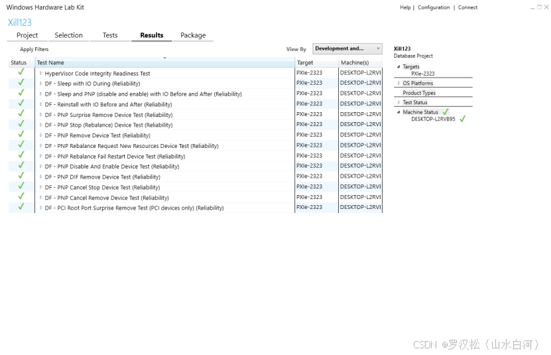Viewport: 551px width, 355px height.
Task: Click the checkmark for PNP Cancel Remove Device Test
Action: point(21,196)
